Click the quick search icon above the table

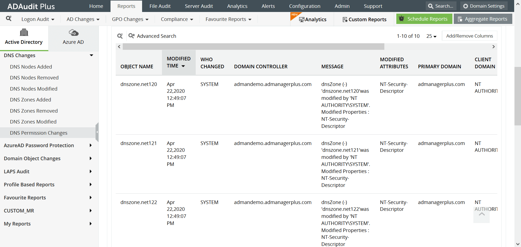[x=120, y=36]
